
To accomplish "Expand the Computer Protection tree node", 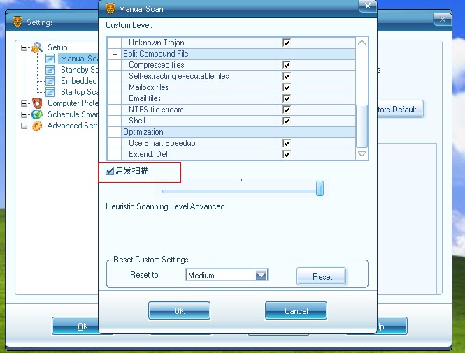I will [x=24, y=103].
